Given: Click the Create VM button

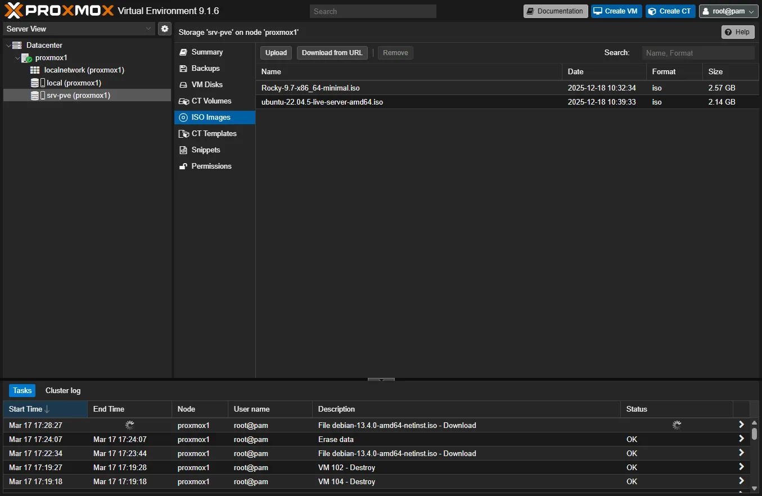Looking at the screenshot, I should (x=616, y=11).
